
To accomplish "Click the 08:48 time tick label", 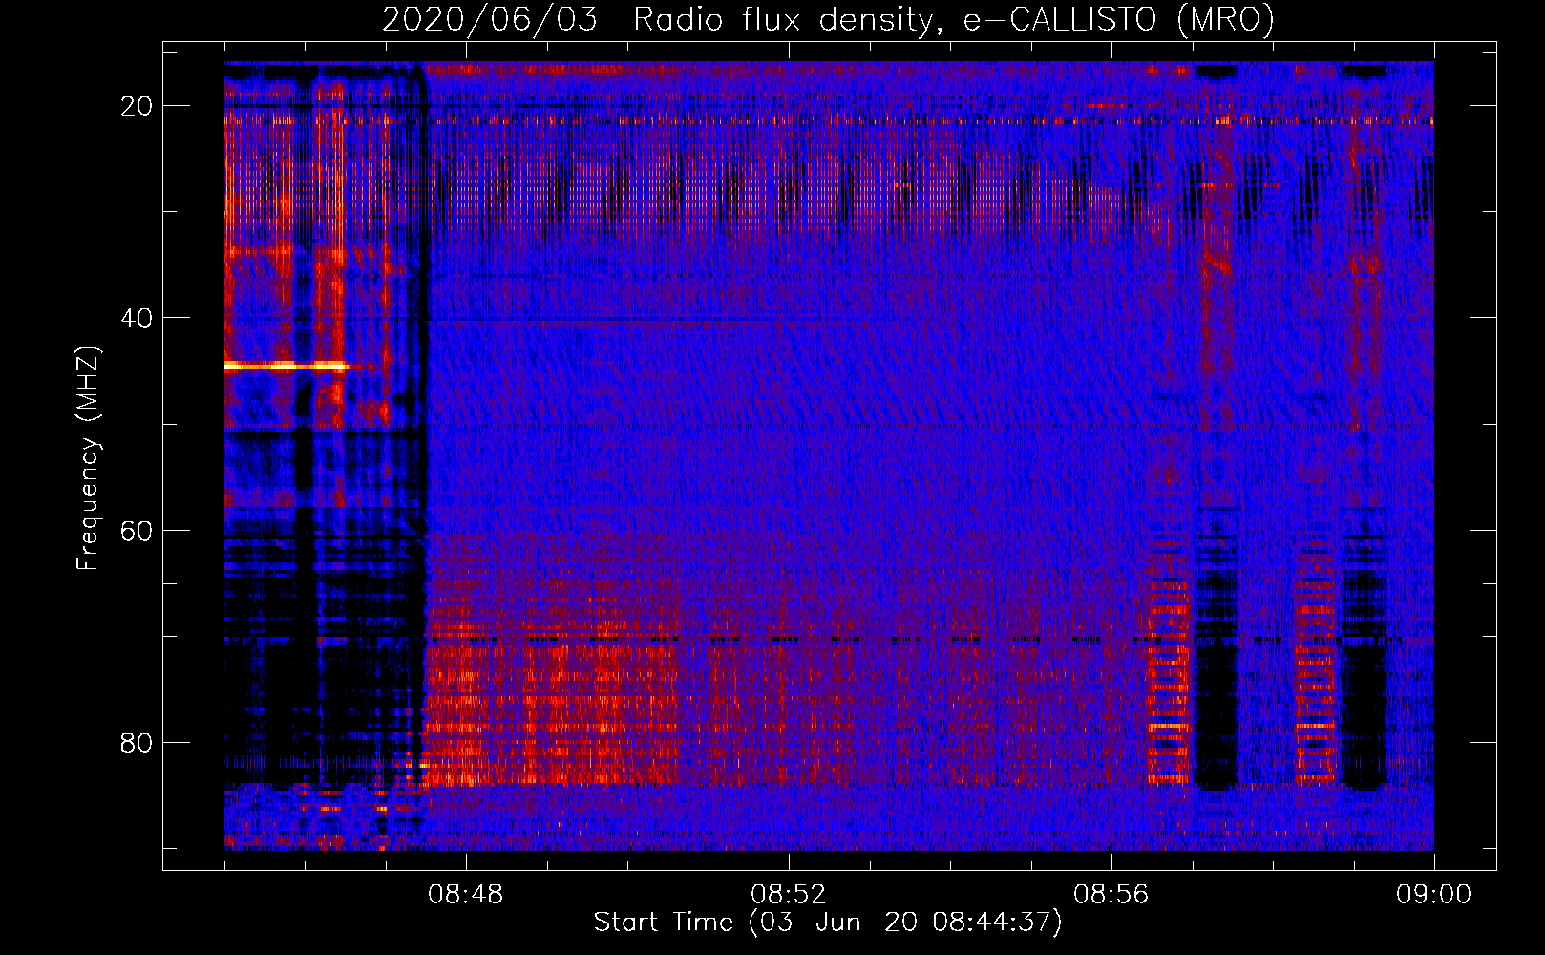I will point(466,895).
